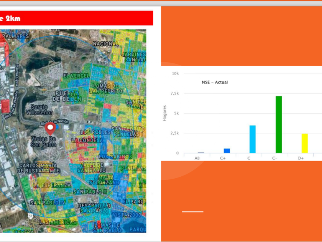Click 'LOMAS DE SAN PABLO' map label

pos(107,227)
